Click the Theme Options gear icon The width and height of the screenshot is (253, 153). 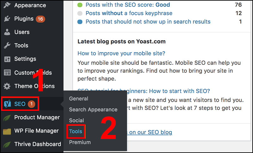[7, 86]
